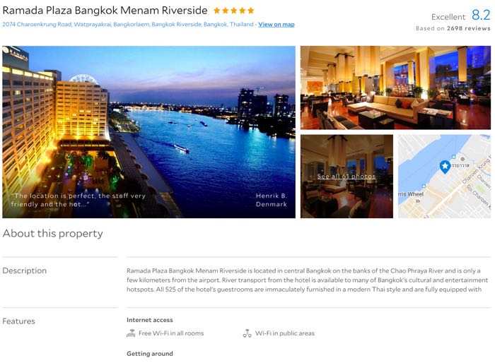
Task: Click the blue star location pin on map
Action: [445, 167]
